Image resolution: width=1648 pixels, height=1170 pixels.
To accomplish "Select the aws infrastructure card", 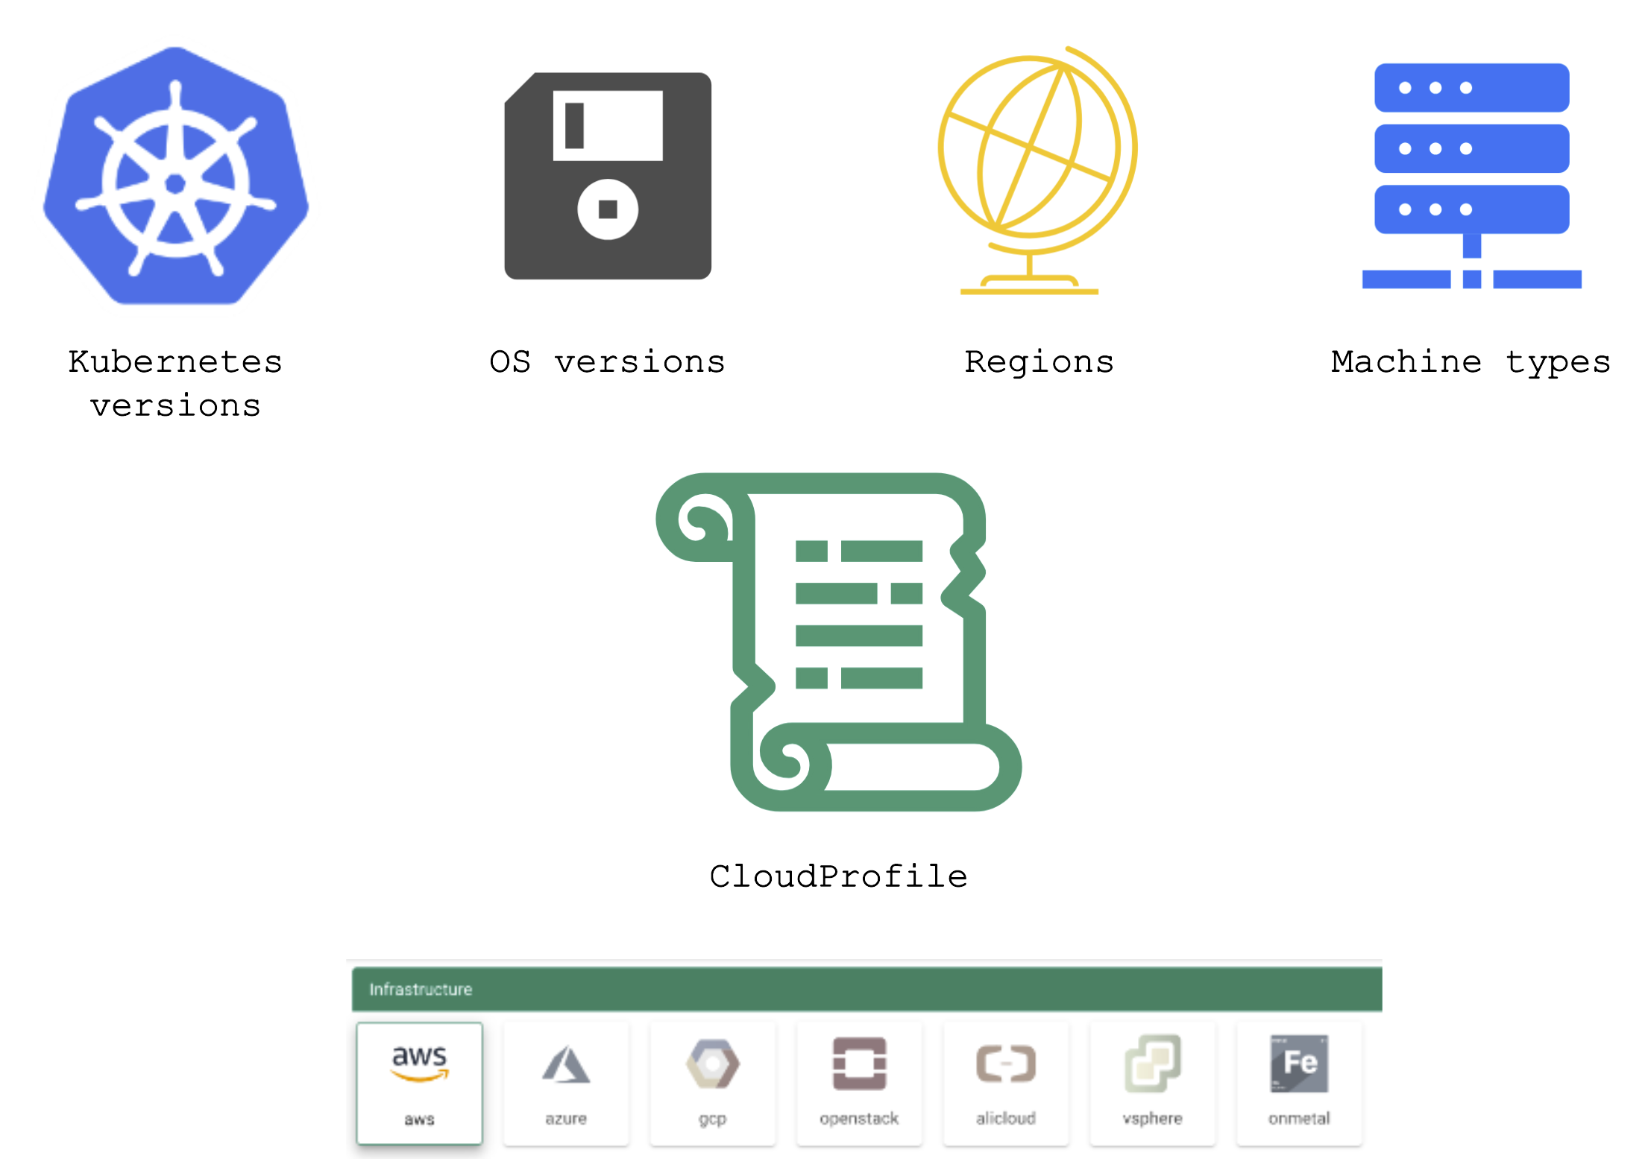I will [419, 1083].
